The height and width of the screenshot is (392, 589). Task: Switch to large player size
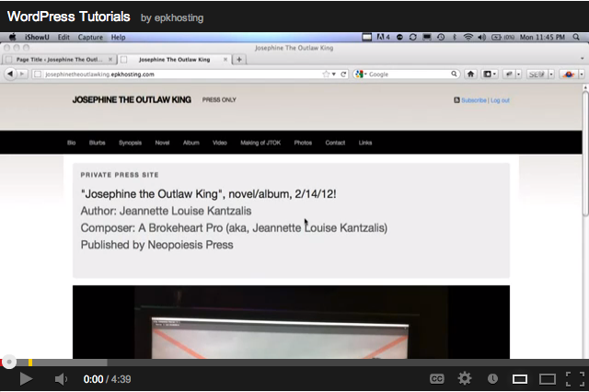point(547,378)
